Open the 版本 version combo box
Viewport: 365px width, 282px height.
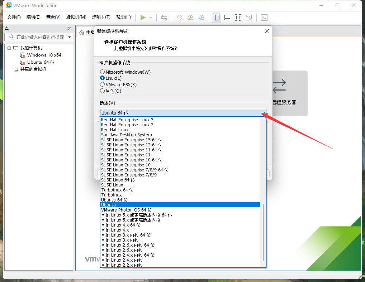[183, 113]
